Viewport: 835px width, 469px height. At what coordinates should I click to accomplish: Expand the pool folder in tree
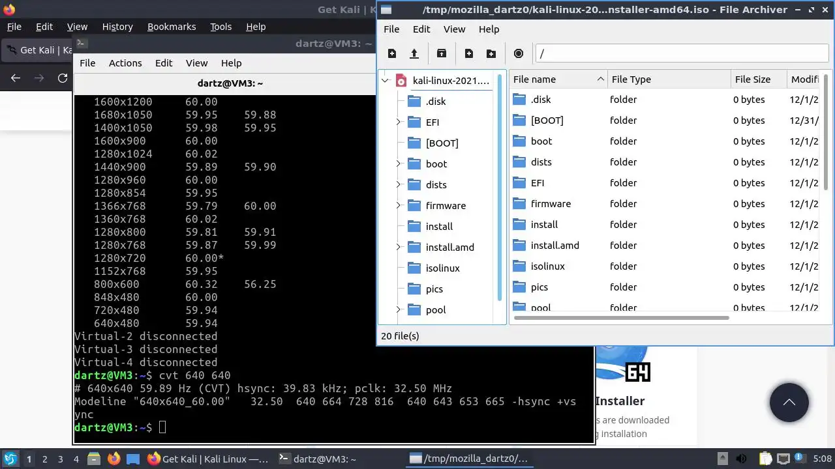[399, 309]
